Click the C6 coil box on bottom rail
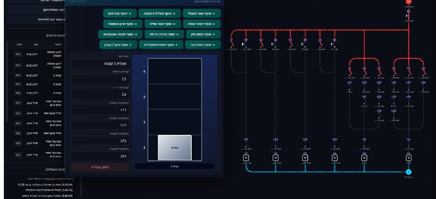This screenshot has width=436, height=199. tap(364, 158)
